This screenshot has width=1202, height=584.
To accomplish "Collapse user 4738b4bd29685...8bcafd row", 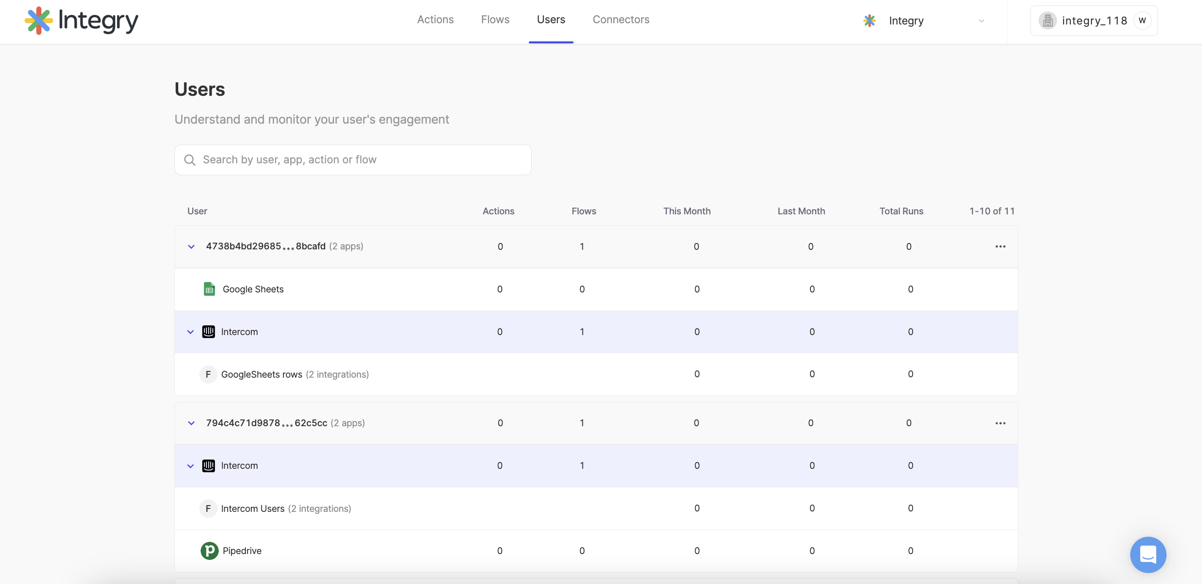I will [191, 246].
